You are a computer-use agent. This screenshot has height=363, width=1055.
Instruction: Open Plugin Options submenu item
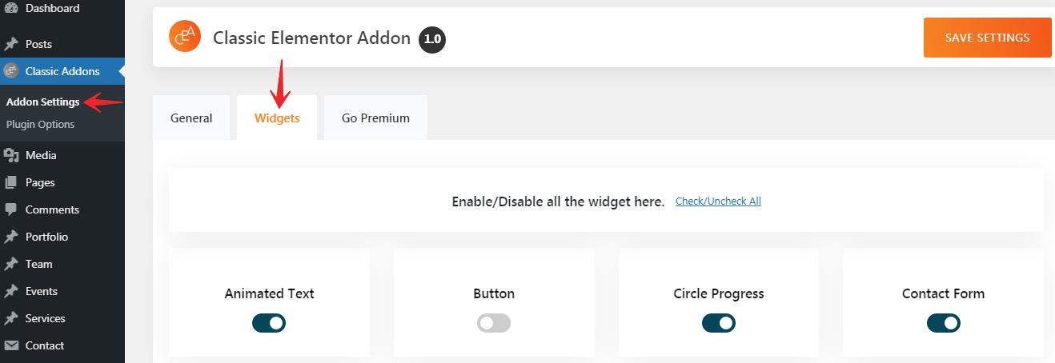pos(40,124)
